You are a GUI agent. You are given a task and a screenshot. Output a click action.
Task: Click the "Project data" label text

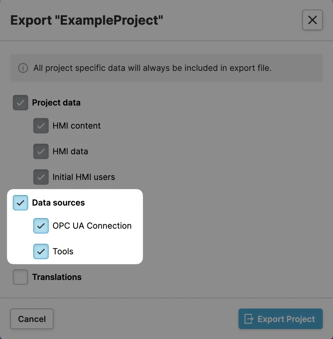(56, 103)
